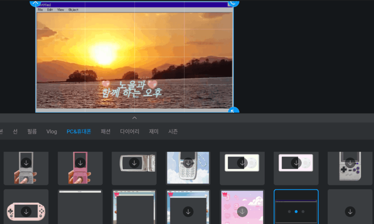Download the pink pixel hearts and clouds frame
This screenshot has height=224, width=374.
(242, 211)
